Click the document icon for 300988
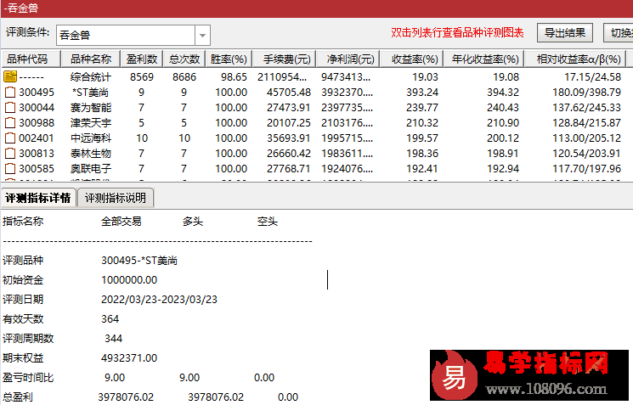633x405 pixels. 10,123
